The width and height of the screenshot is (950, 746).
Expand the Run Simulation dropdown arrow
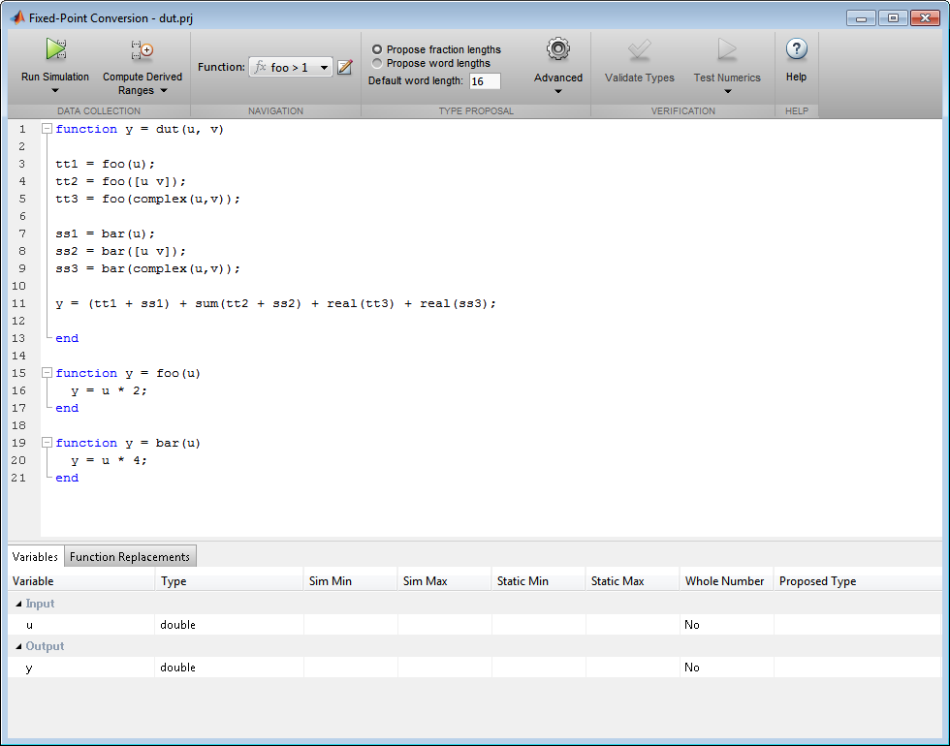pyautogui.click(x=55, y=90)
